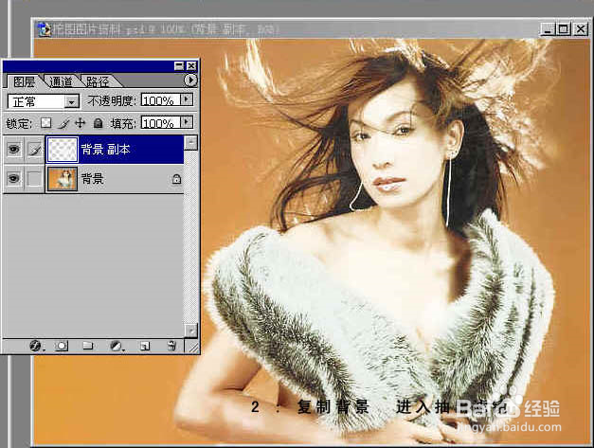The width and height of the screenshot is (594, 448).
Task: Click the layers list scroll down arrow
Action: (191, 330)
